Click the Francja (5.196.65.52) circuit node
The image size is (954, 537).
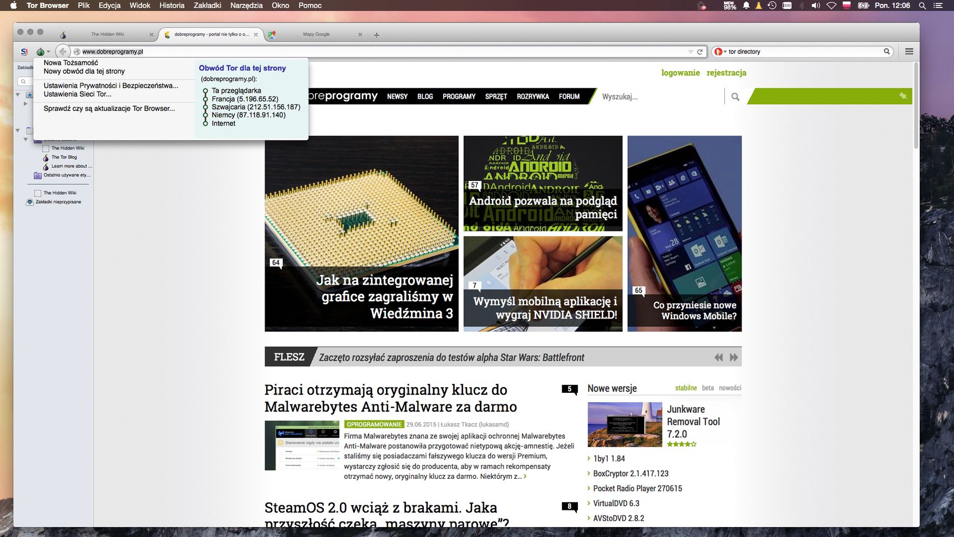245,99
